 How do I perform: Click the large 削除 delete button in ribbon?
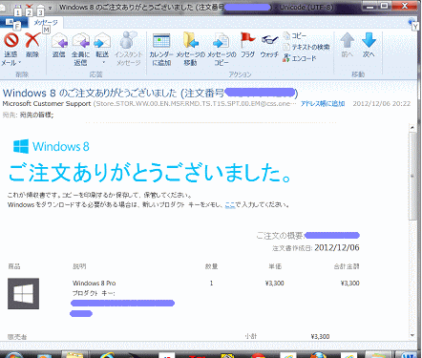(x=32, y=46)
